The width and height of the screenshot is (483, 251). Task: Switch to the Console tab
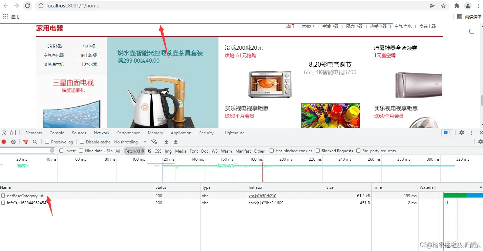pyautogui.click(x=56, y=133)
